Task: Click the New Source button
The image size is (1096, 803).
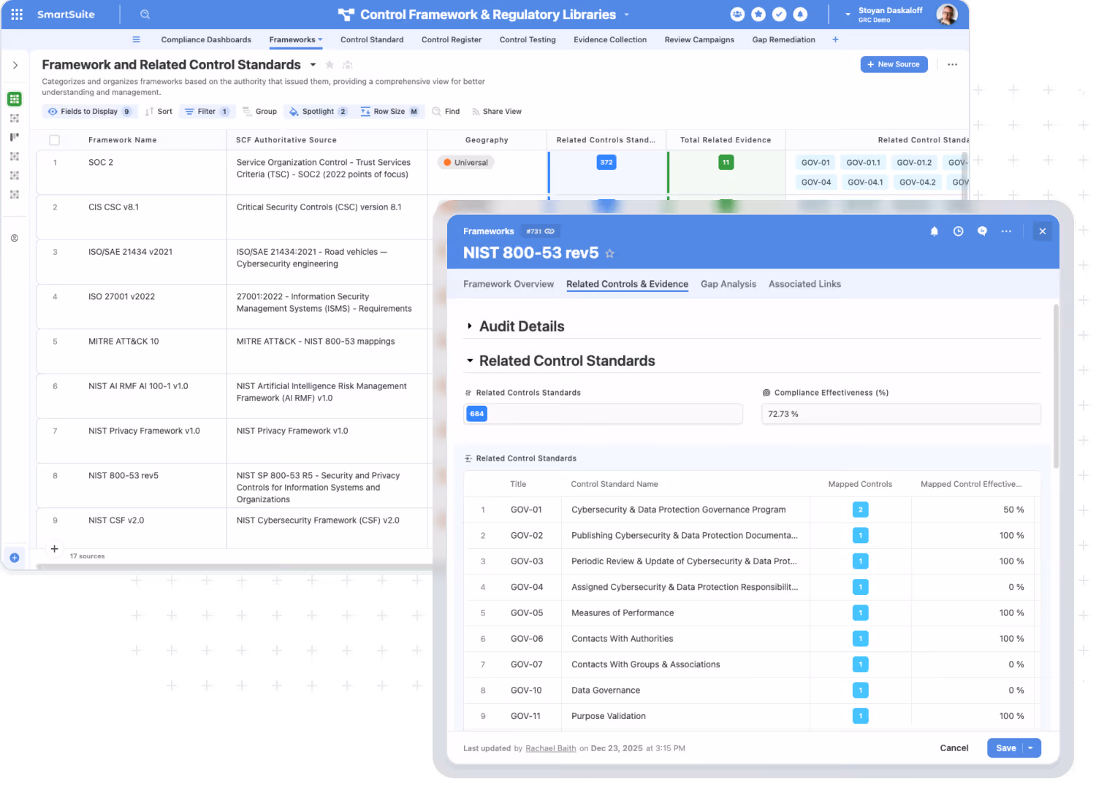Action: tap(894, 64)
